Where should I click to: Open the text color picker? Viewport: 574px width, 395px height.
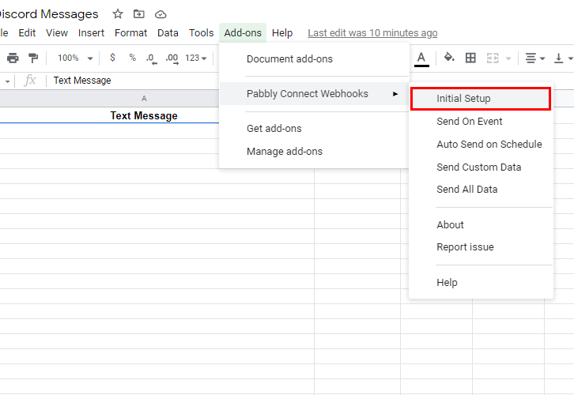421,58
